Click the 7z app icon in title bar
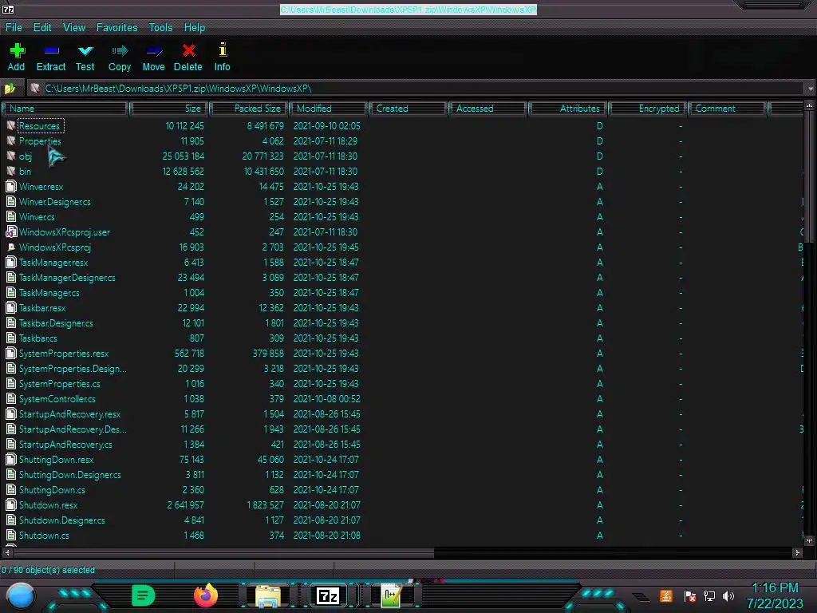 [8, 9]
